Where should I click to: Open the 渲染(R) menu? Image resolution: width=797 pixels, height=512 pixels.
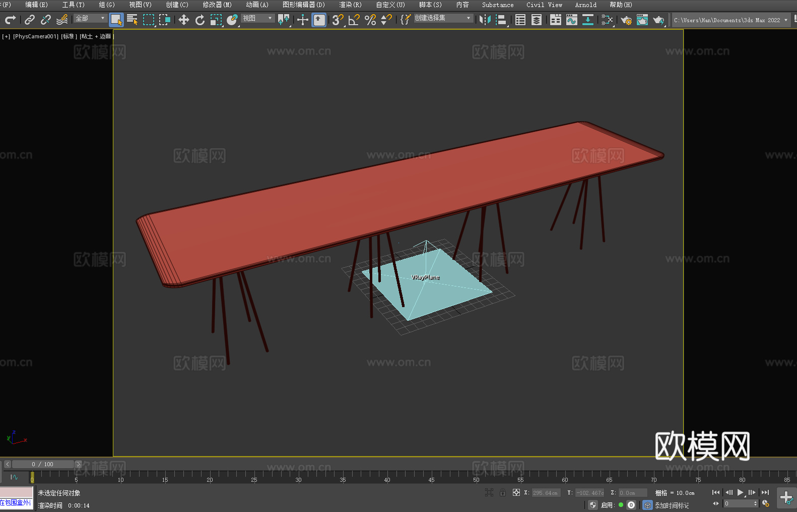coord(350,5)
